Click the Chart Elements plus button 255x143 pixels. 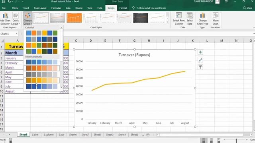tap(200, 52)
